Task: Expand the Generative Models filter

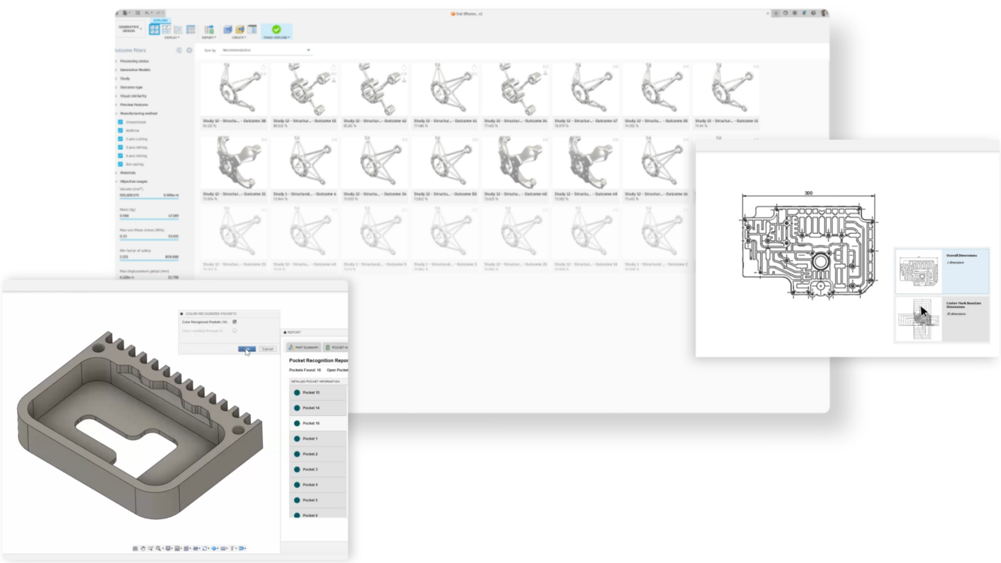Action: 135,70
